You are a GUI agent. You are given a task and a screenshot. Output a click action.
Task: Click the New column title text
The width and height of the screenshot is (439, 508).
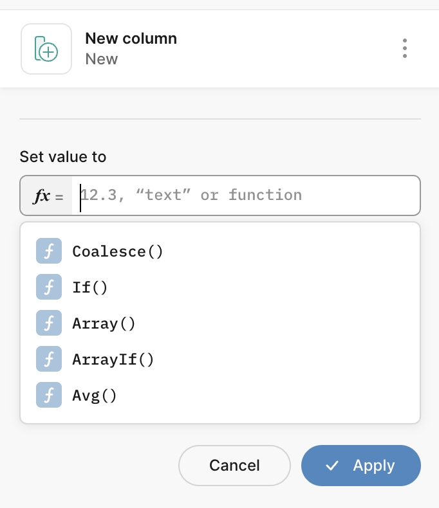point(131,39)
